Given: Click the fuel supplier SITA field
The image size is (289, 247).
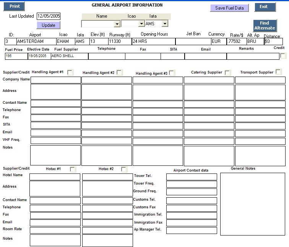Looking at the screenshot, I should tap(172, 56).
